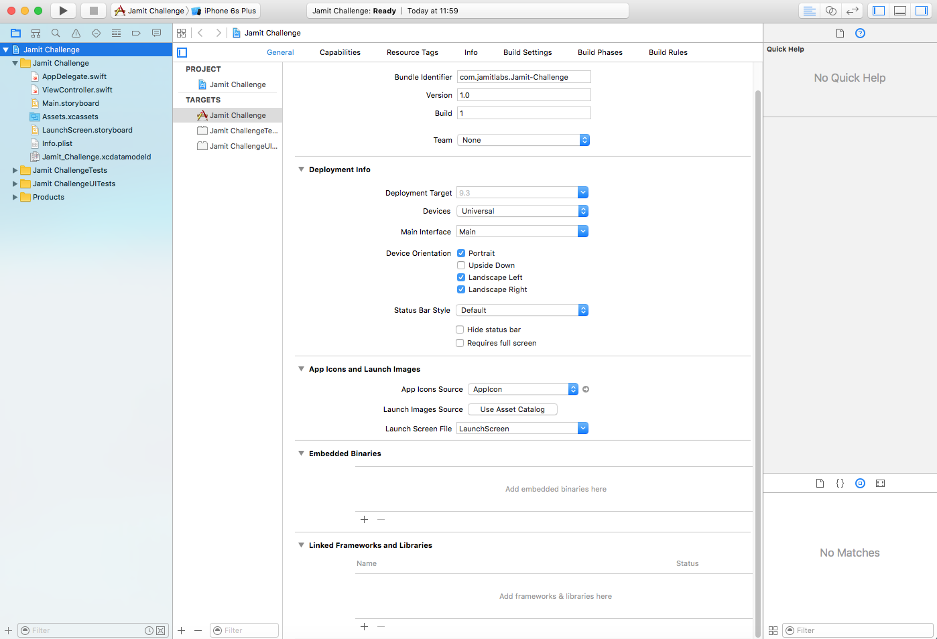
Task: Open the Devices dropdown
Action: [x=522, y=211]
